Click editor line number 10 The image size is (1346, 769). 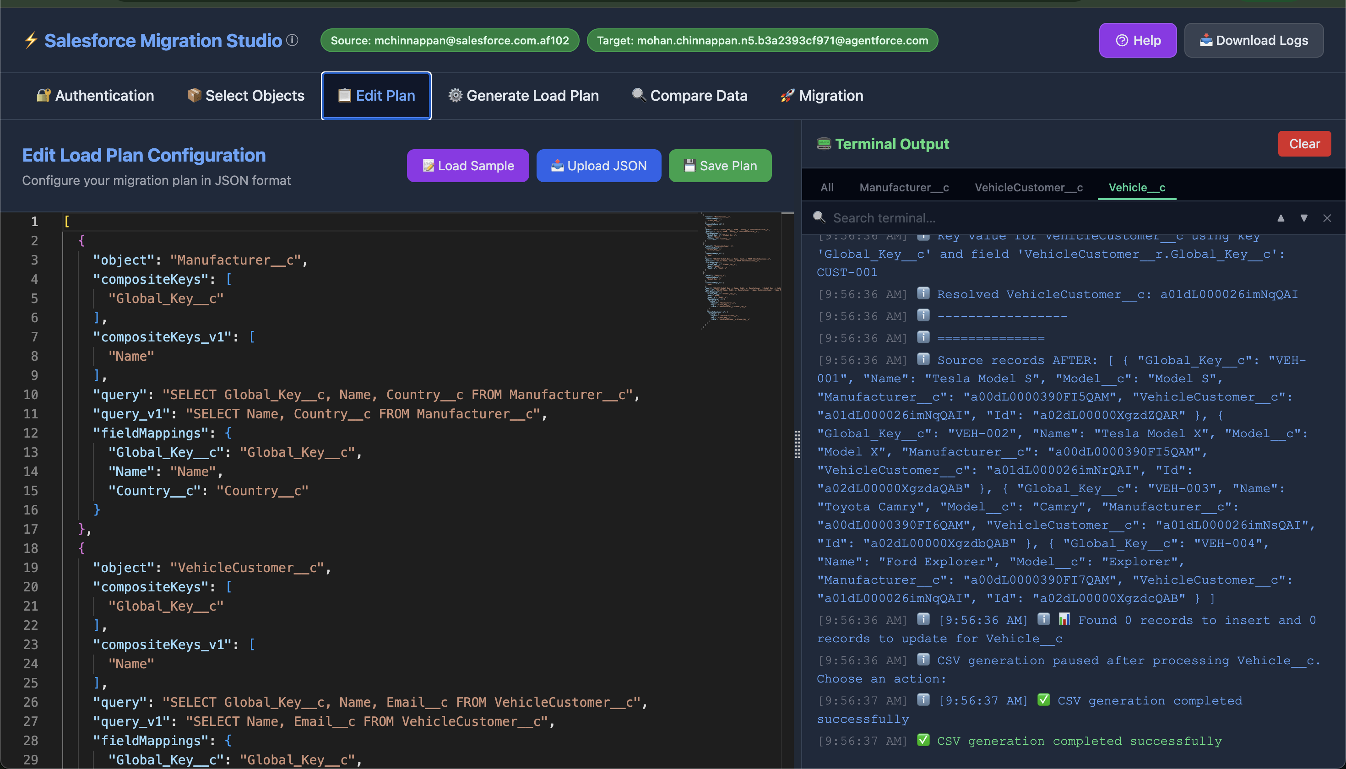pyautogui.click(x=31, y=395)
